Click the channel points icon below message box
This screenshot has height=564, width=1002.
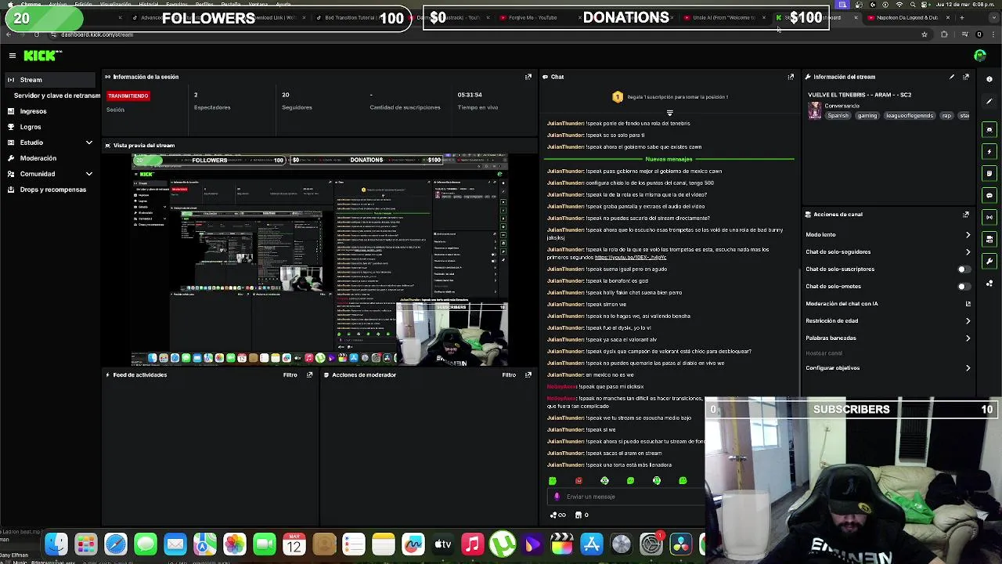coord(557,515)
